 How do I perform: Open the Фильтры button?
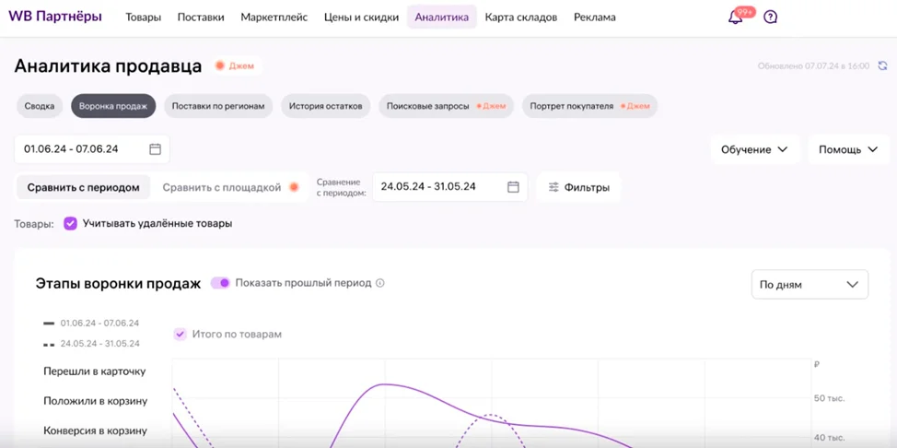pos(578,187)
